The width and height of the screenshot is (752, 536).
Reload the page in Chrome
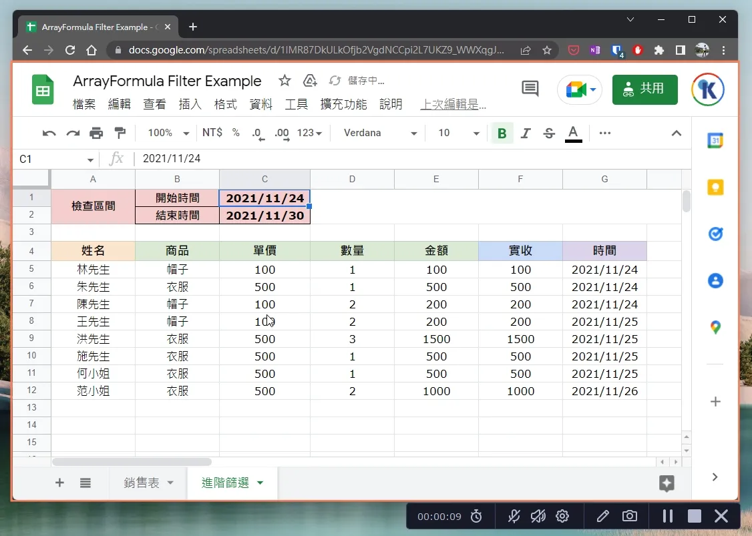pos(70,50)
